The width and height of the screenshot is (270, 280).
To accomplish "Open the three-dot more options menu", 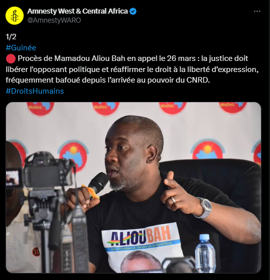I will click(257, 11).
